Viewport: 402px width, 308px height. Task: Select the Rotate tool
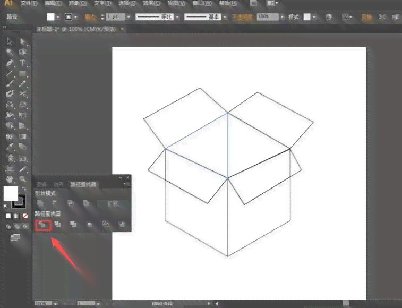click(x=10, y=105)
